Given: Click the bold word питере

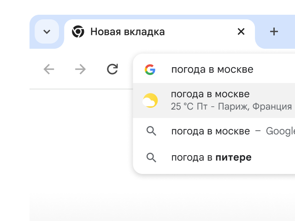Looking at the screenshot, I should point(233,157).
